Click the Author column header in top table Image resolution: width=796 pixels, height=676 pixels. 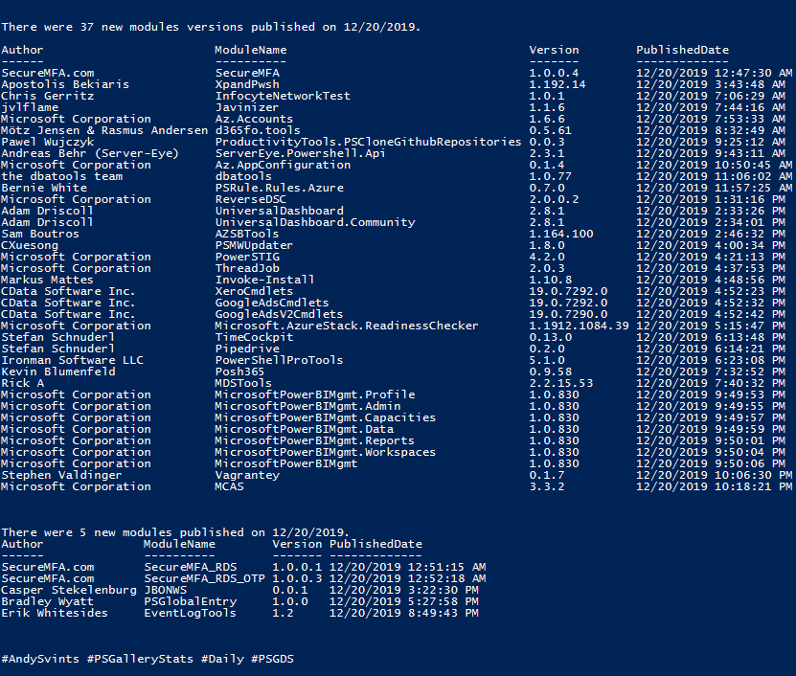point(22,50)
